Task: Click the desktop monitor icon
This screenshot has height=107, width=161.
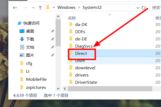Action: coord(22,31)
